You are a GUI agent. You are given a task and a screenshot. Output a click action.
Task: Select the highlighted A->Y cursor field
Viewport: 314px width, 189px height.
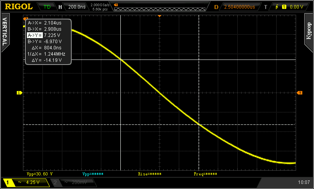(35, 35)
